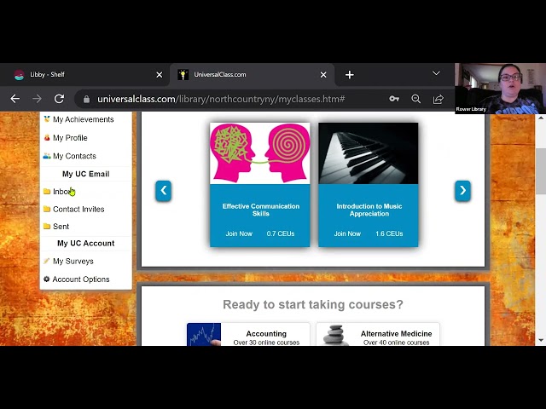Click the browser forward arrow
Image resolution: width=546 pixels, height=409 pixels.
pos(37,99)
